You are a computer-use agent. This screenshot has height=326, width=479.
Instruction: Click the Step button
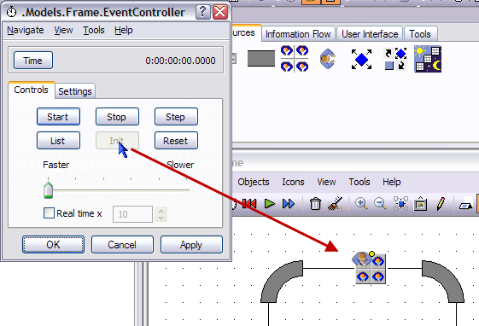coord(176,117)
